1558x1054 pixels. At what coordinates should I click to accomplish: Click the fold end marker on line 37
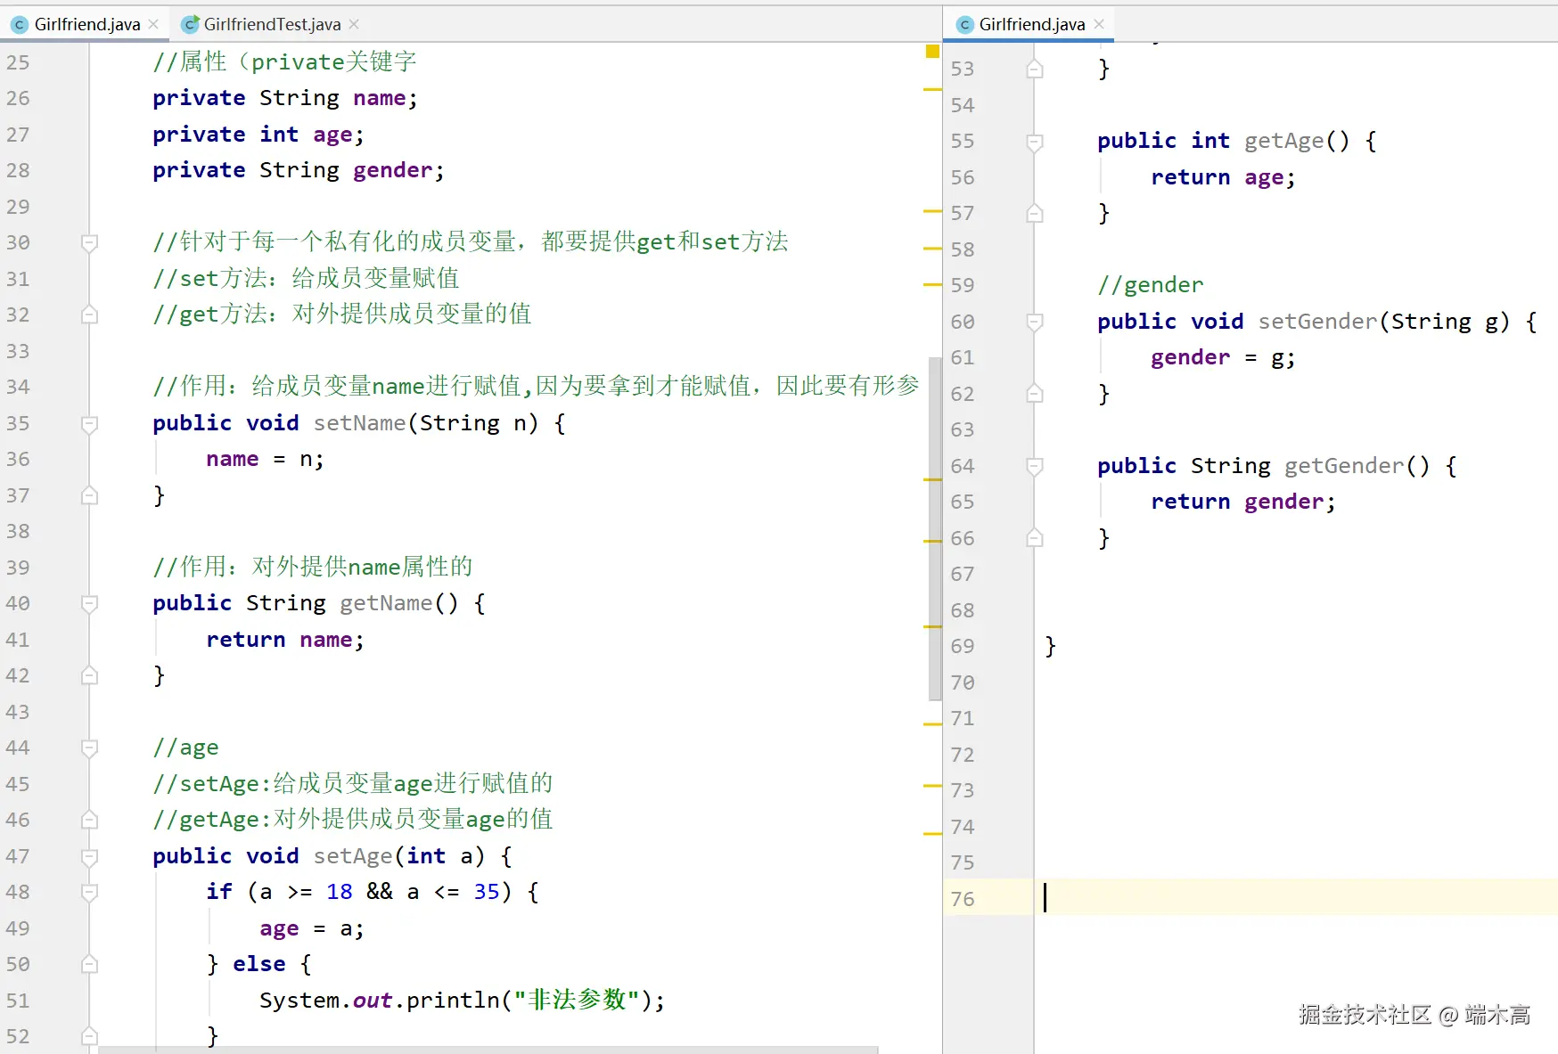click(x=89, y=495)
